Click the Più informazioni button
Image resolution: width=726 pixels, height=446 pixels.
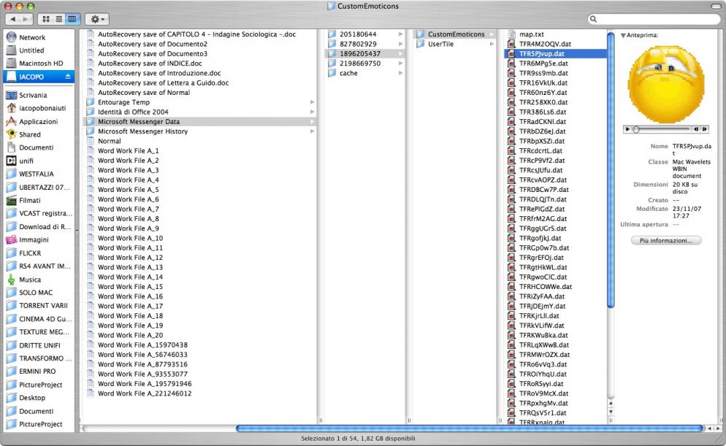pos(666,241)
